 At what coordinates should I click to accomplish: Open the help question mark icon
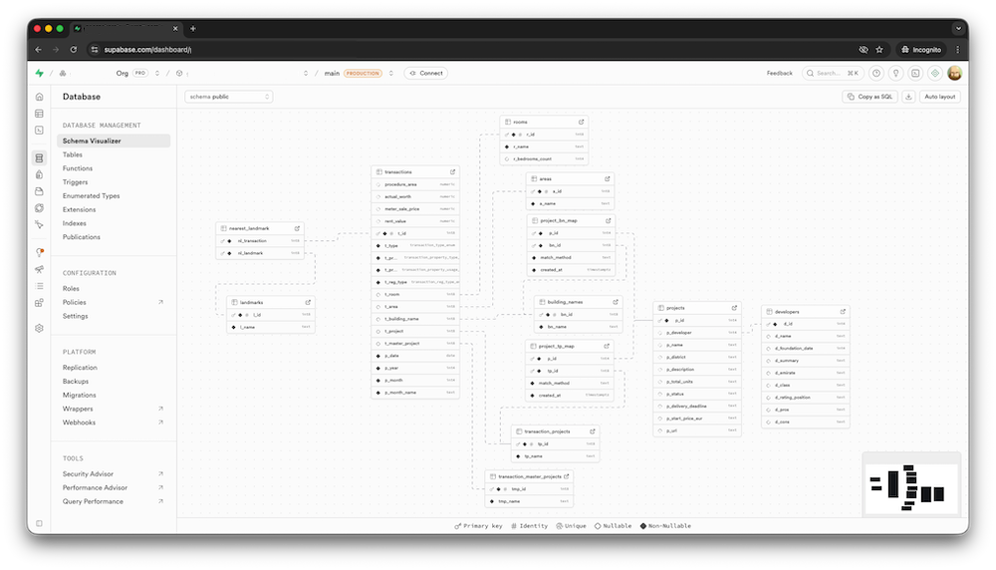(876, 73)
